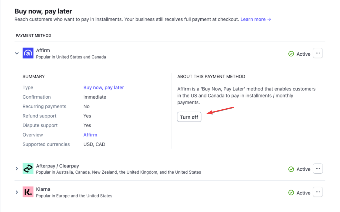Open the Learn more link
Viewport: 340px width, 212px height.
pos(256,19)
